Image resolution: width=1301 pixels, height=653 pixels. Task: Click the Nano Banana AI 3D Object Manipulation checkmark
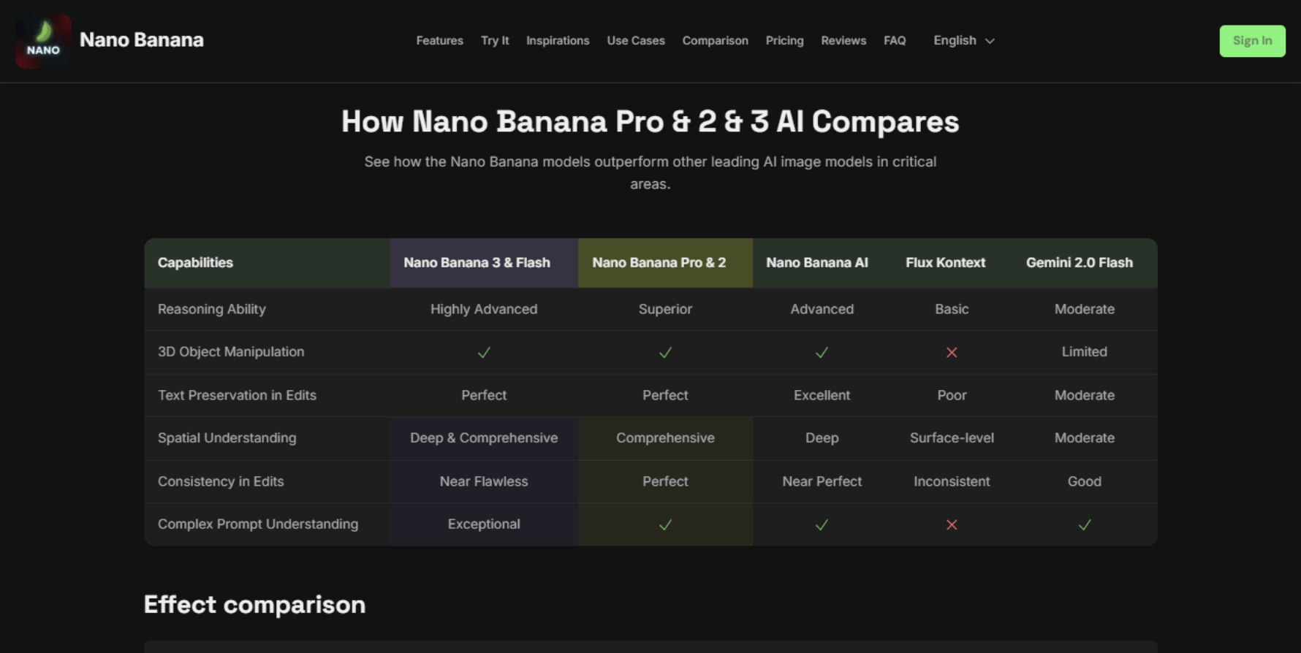[822, 353]
